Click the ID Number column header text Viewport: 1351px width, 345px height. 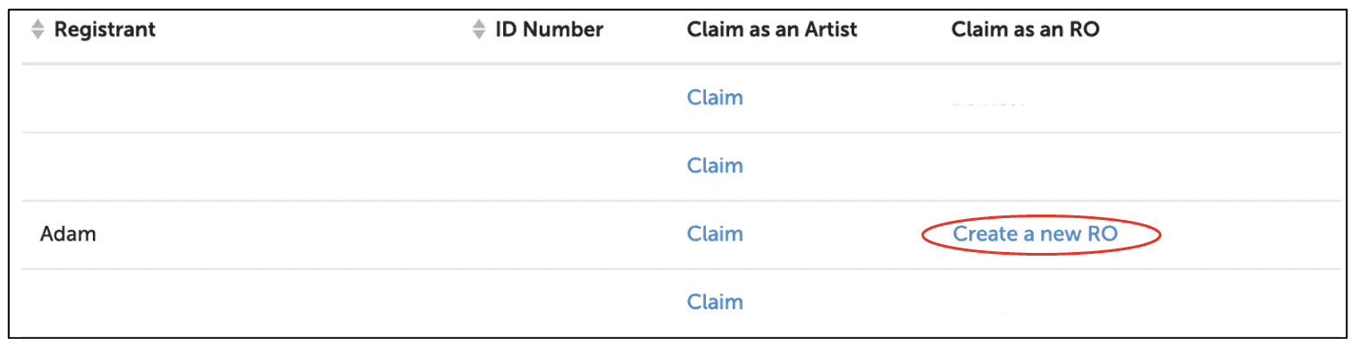pyautogui.click(x=550, y=29)
